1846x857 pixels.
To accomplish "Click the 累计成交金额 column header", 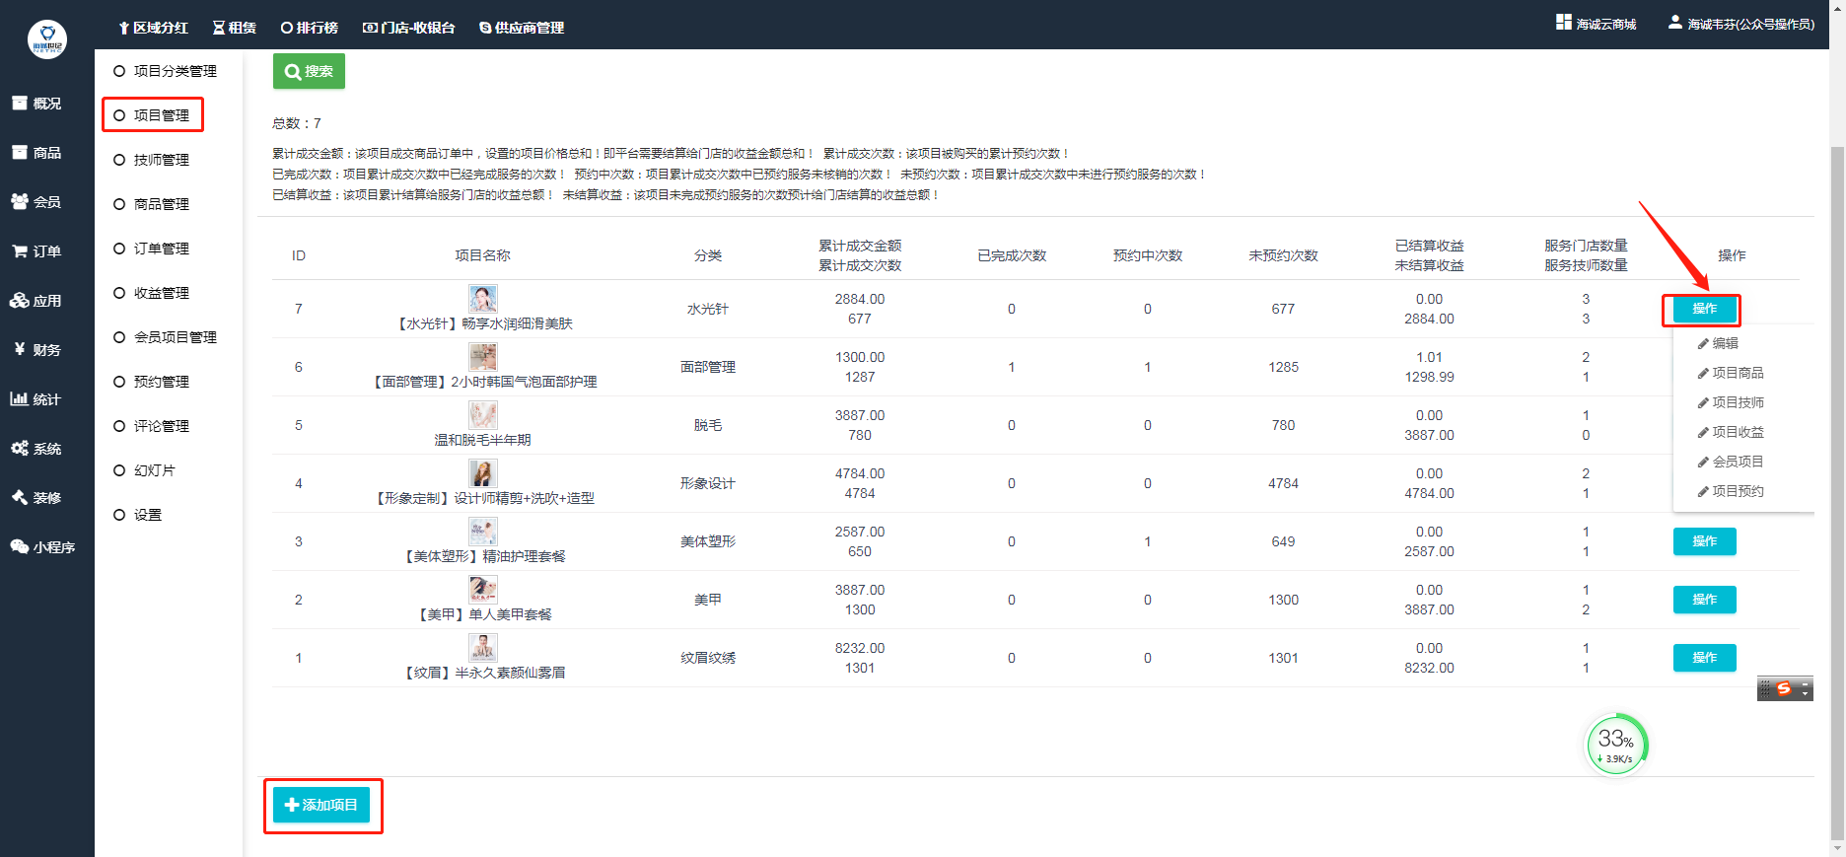I will pos(860,246).
